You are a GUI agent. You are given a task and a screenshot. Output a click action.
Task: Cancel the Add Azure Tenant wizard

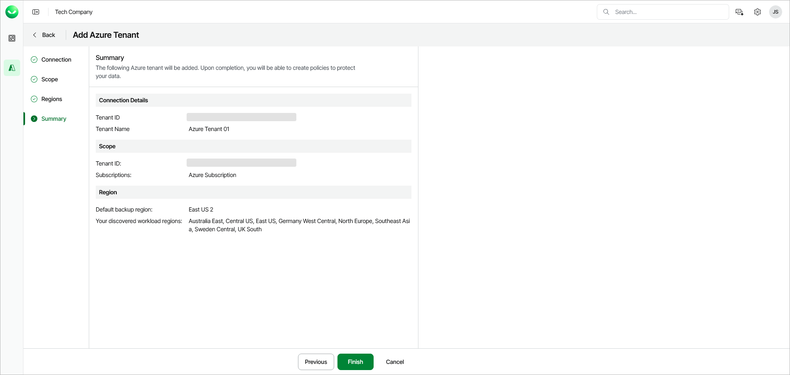point(395,362)
